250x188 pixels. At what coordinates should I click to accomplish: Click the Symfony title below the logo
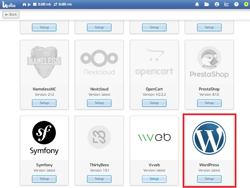44,165
